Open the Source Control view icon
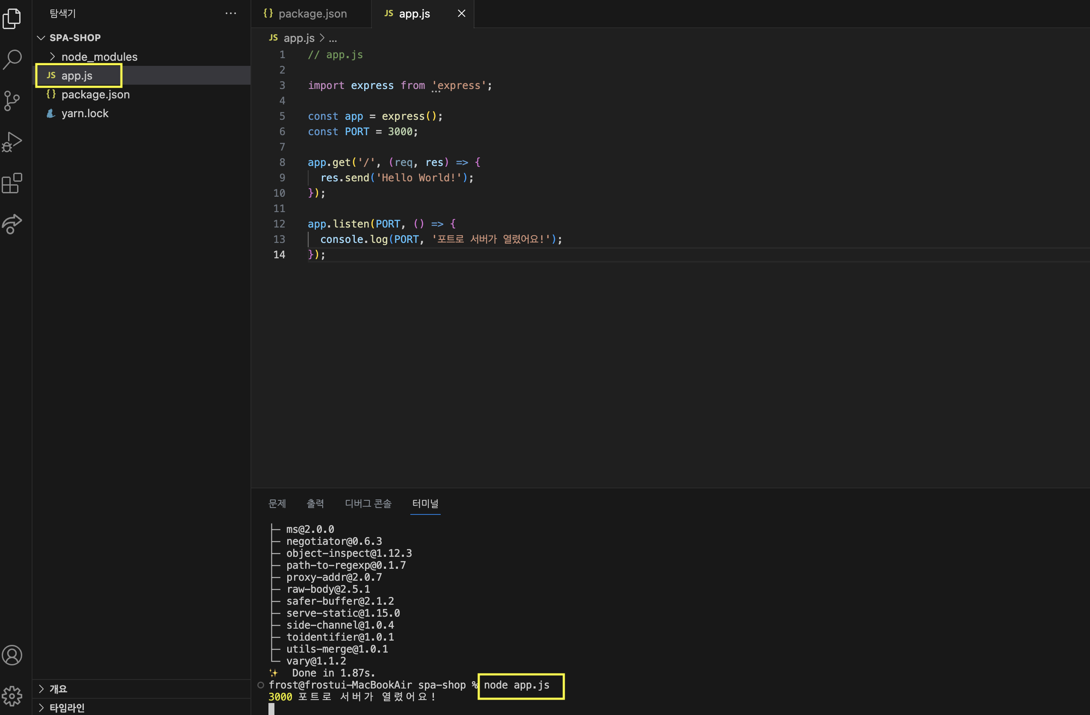Screen dimensions: 1090x715 [x=12, y=101]
